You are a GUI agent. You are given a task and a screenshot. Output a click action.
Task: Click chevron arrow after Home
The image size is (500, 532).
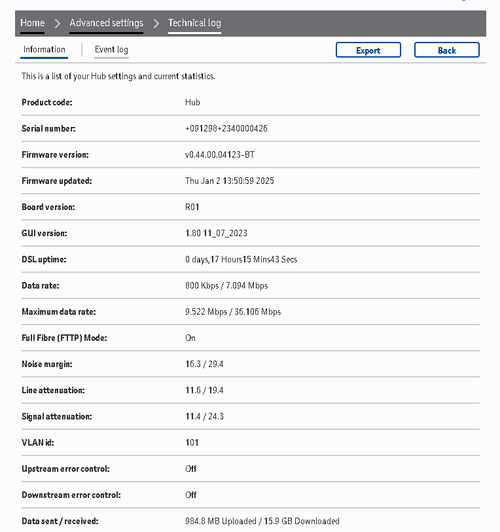pos(57,24)
